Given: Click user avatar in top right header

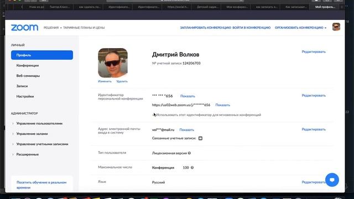Looking at the screenshot, I should [336, 27].
